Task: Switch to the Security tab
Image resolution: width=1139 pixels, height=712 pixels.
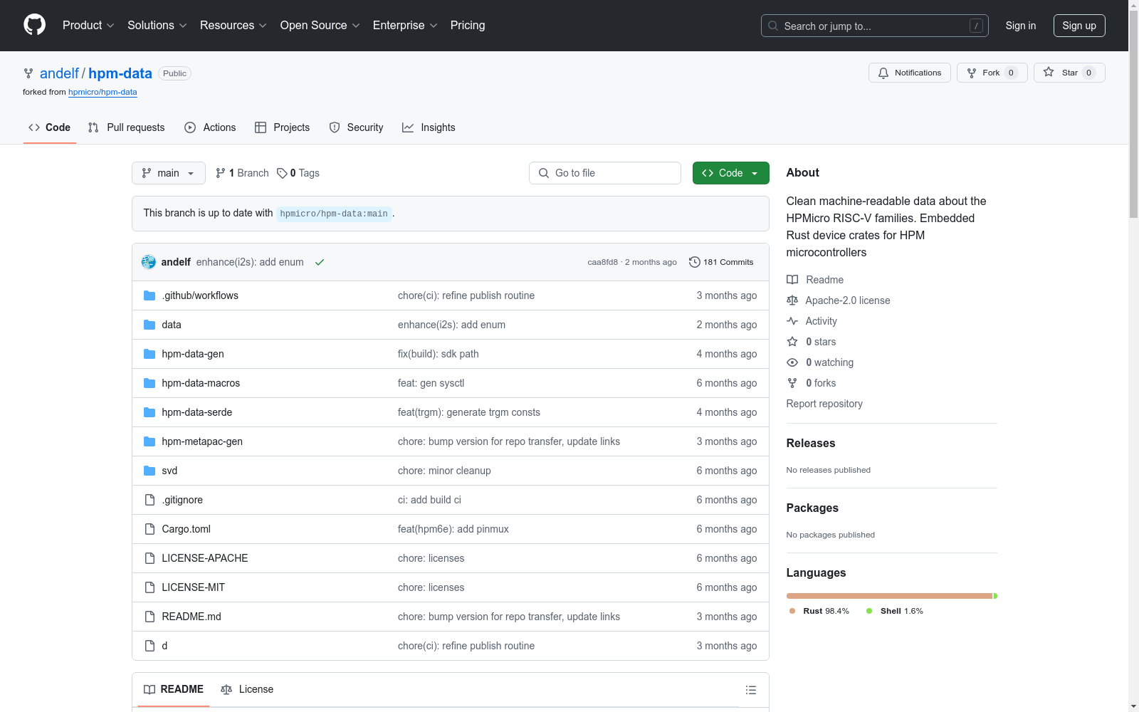Action: click(x=356, y=127)
